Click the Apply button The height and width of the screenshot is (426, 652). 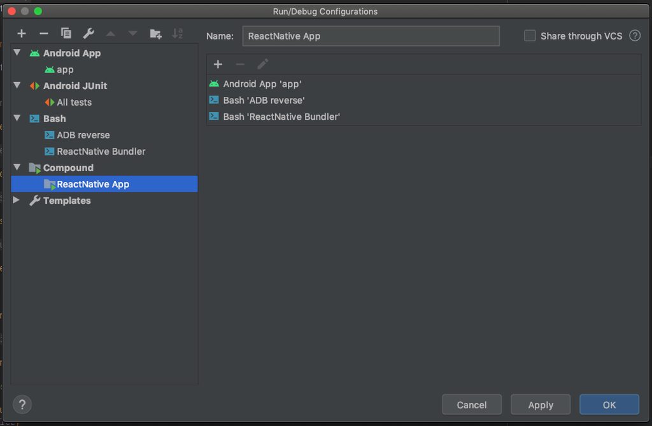coord(541,404)
